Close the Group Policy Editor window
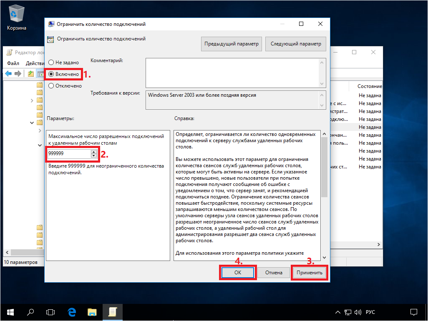 [373, 52]
